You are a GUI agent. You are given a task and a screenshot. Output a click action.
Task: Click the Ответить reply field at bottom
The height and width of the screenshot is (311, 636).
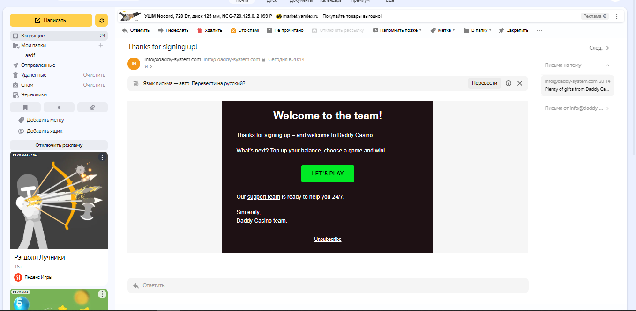tap(328, 285)
